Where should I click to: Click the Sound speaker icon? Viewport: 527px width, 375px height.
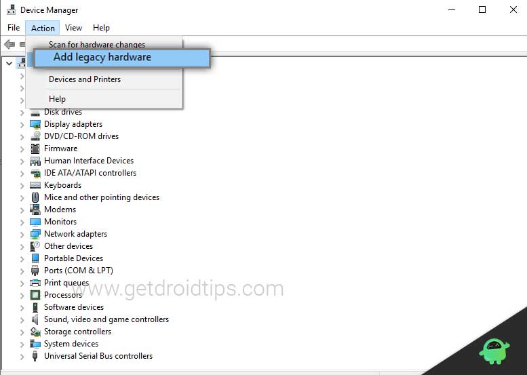coord(35,319)
